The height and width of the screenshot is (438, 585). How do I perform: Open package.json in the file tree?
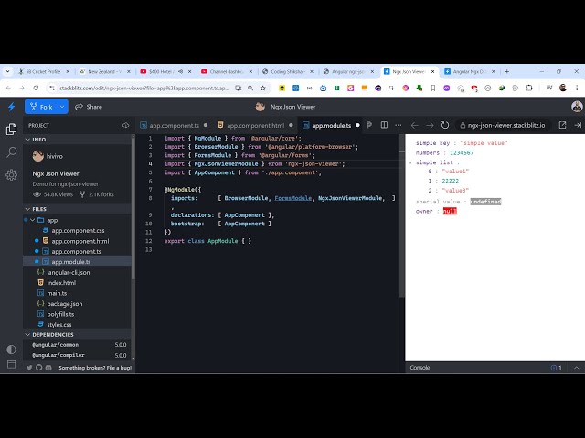click(65, 303)
